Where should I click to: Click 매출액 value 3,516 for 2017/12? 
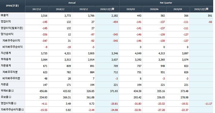click(x=44, y=16)
